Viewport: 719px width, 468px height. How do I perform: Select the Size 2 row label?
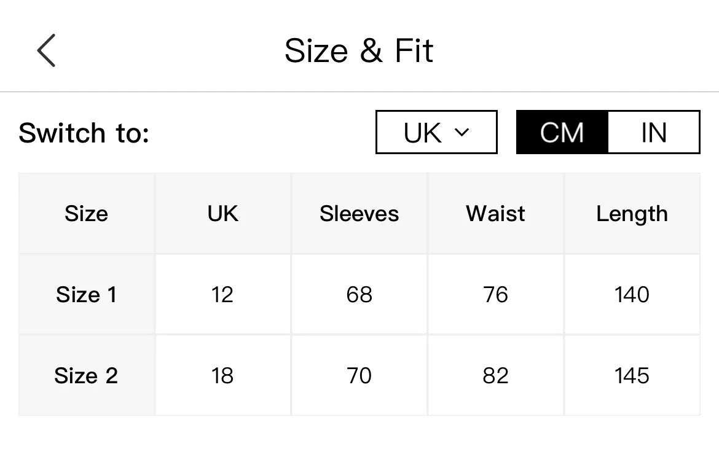pos(86,375)
